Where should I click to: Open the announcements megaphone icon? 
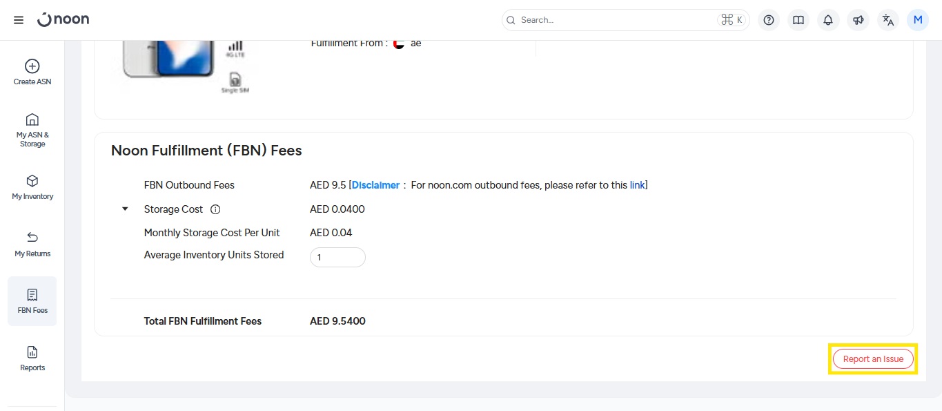(x=858, y=20)
